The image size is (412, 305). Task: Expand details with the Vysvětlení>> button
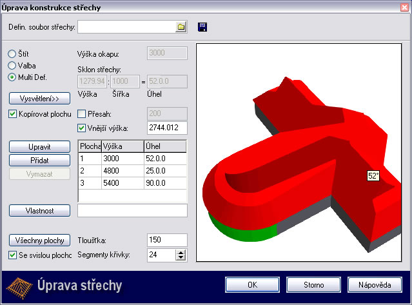tap(39, 99)
